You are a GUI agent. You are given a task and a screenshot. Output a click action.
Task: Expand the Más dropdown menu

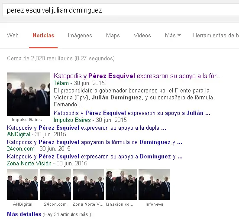pos(173,36)
